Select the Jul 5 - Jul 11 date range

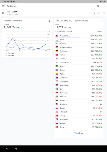tap(12, 12)
